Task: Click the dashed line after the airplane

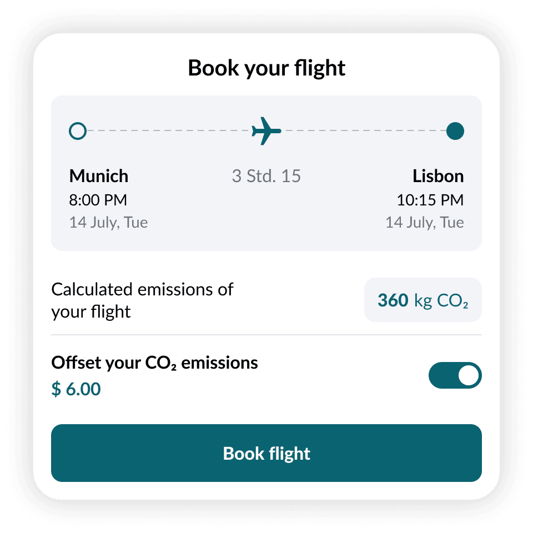Action: [x=364, y=132]
